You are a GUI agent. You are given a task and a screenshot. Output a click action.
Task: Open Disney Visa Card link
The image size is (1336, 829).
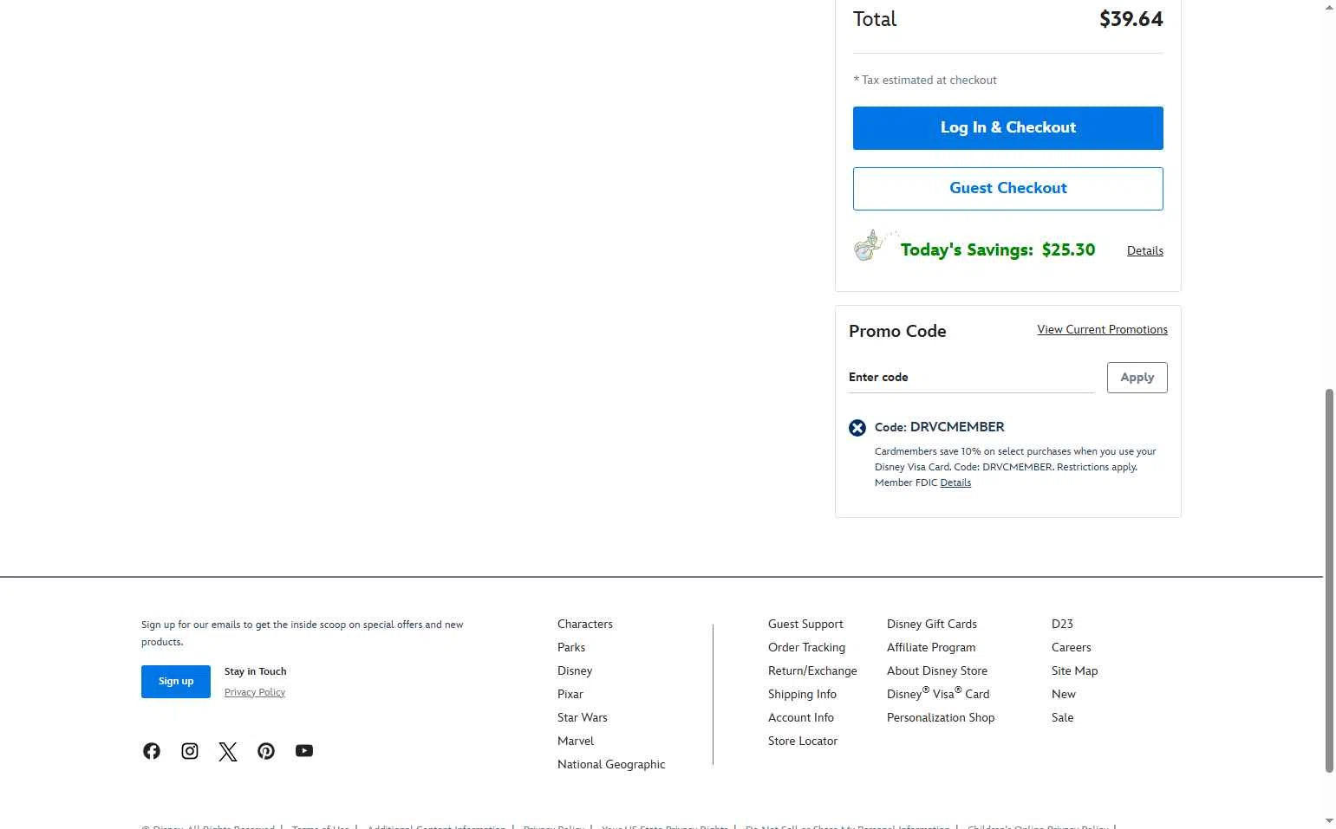(x=938, y=694)
